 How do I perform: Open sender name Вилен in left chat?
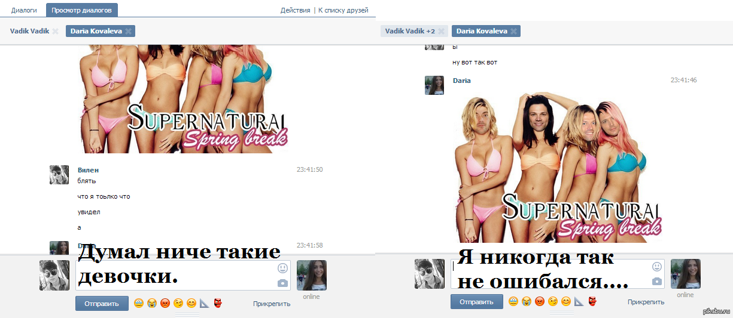88,170
